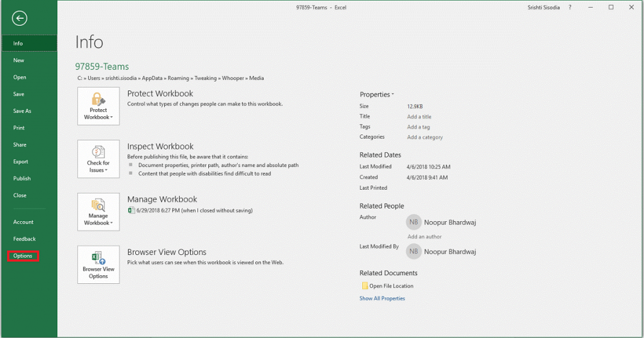
Task: Select the Info tab in sidebar
Action: click(29, 43)
